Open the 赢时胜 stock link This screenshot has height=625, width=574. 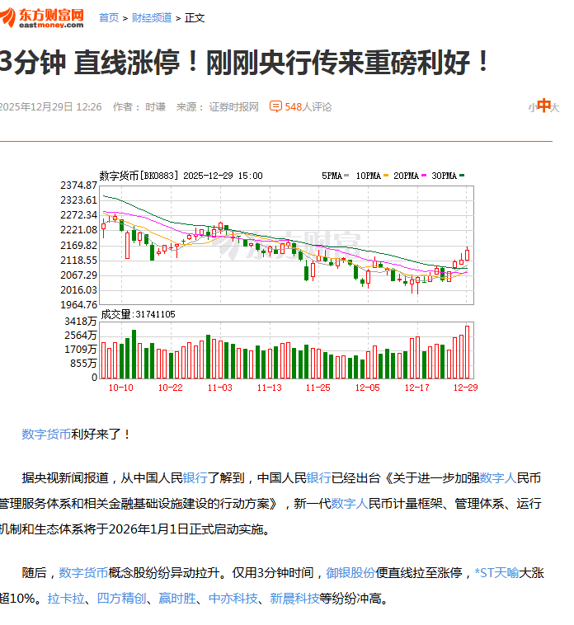pos(177,599)
